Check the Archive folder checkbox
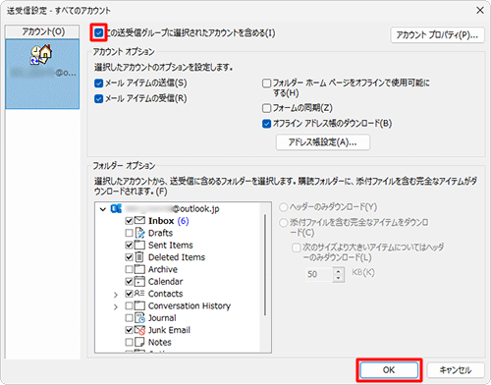 coord(129,269)
